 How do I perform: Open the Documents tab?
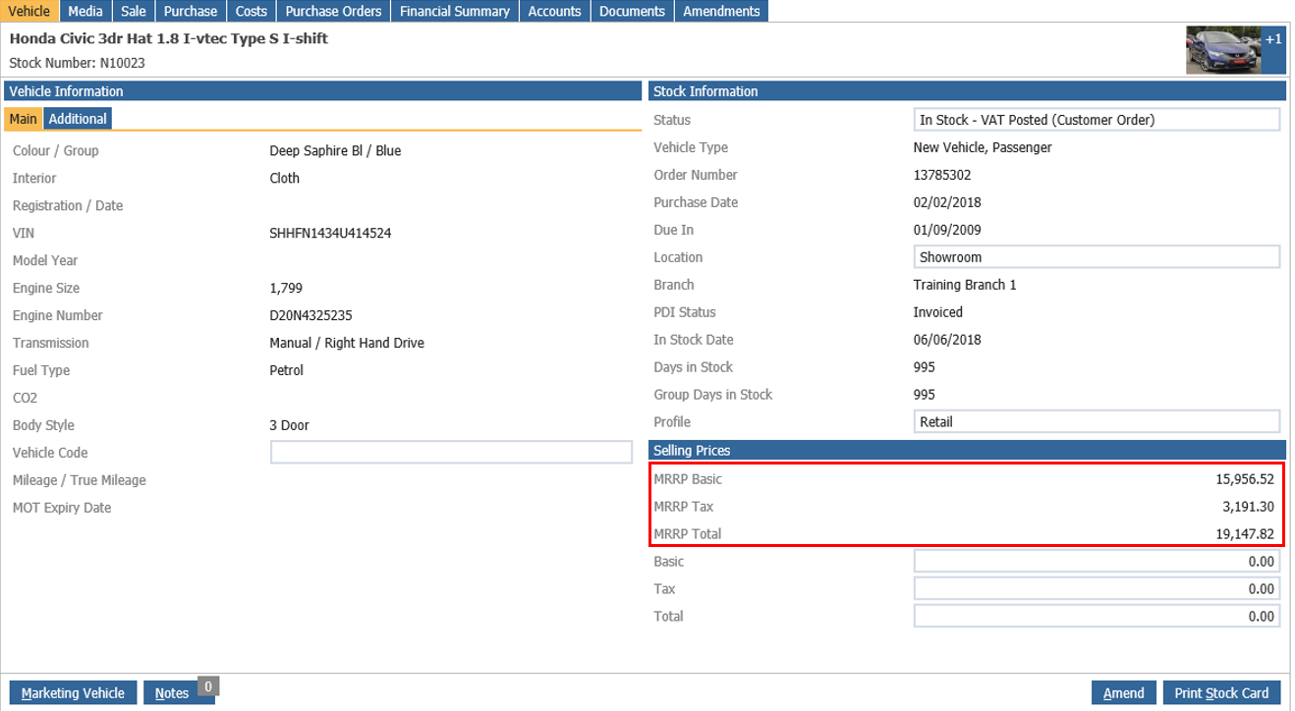click(632, 11)
